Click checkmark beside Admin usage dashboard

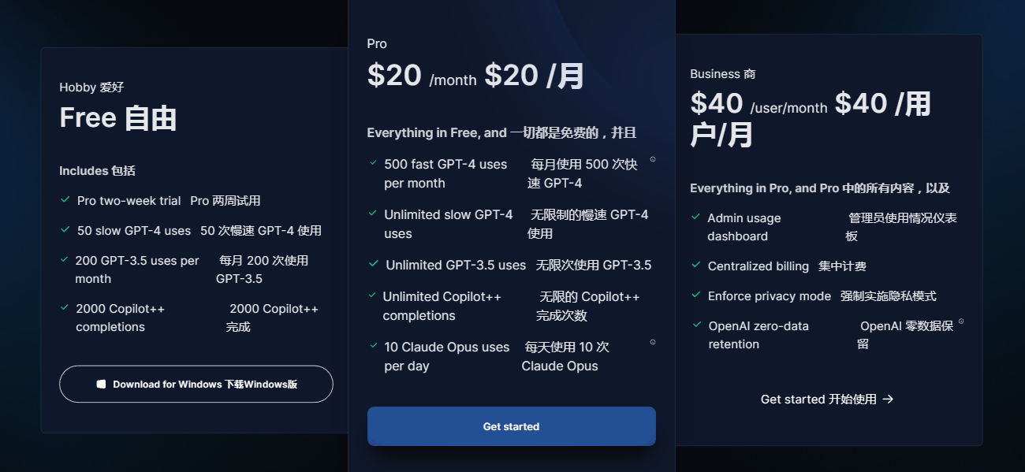point(696,217)
